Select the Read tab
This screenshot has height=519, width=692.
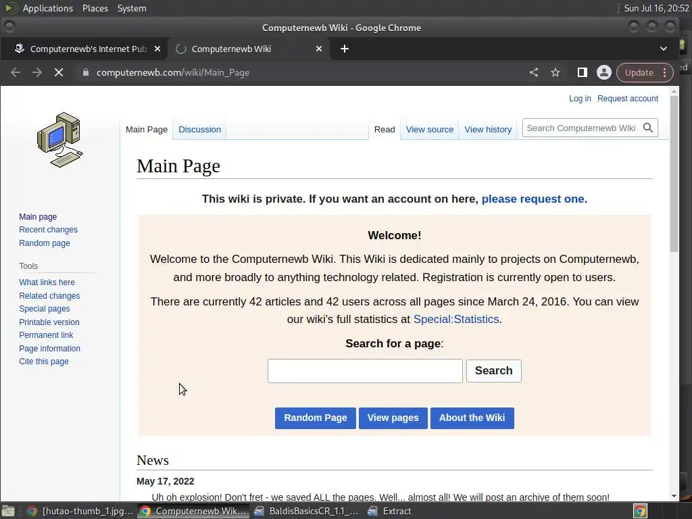coord(385,129)
